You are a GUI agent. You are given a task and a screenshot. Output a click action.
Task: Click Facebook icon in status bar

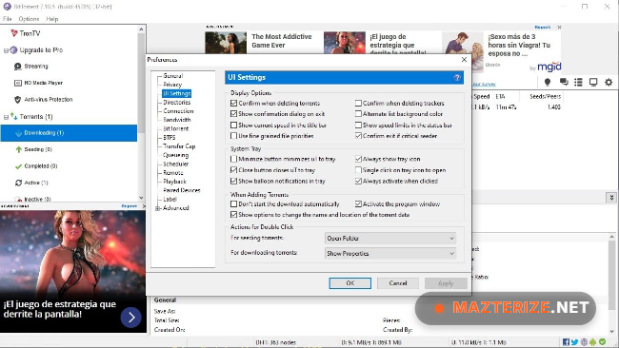(x=566, y=342)
